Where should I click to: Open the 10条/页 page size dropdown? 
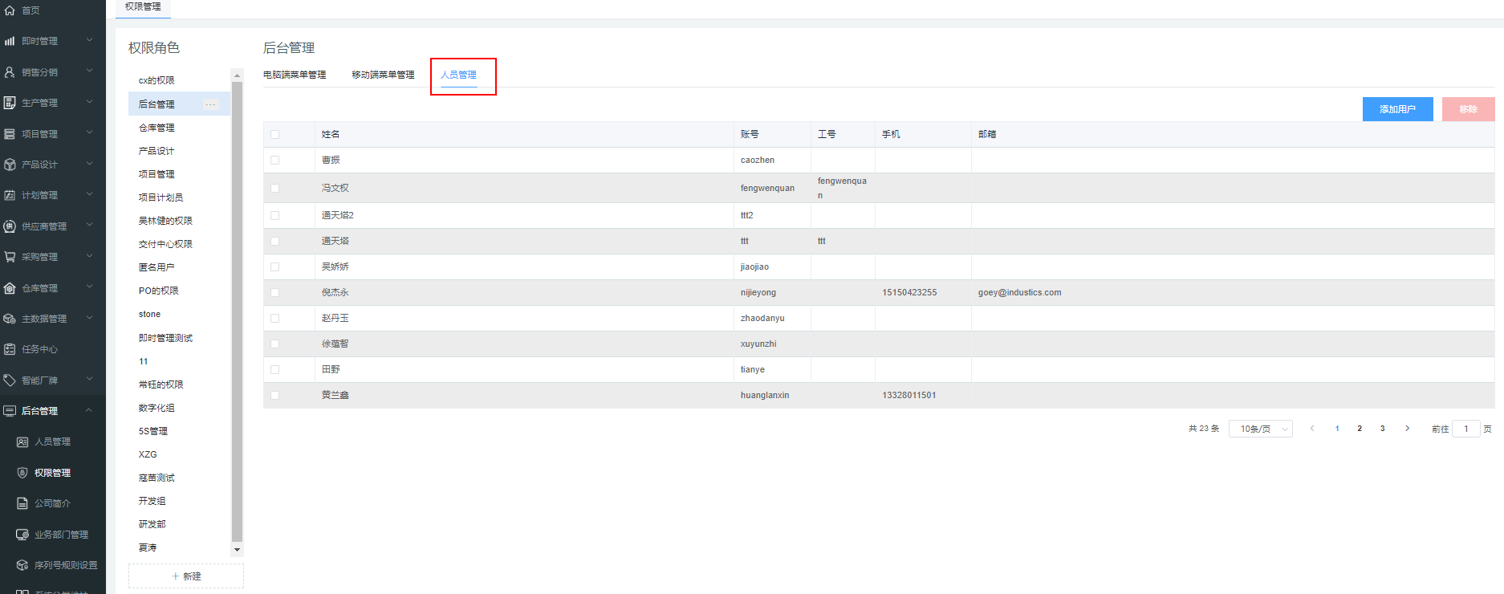click(1260, 429)
